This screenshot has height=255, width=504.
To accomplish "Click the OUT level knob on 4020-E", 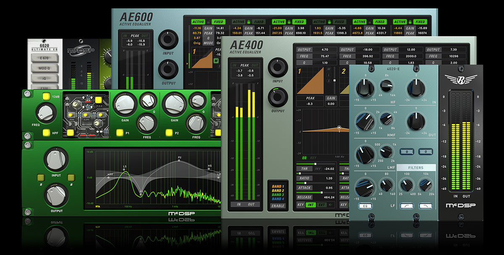I will [x=416, y=122].
